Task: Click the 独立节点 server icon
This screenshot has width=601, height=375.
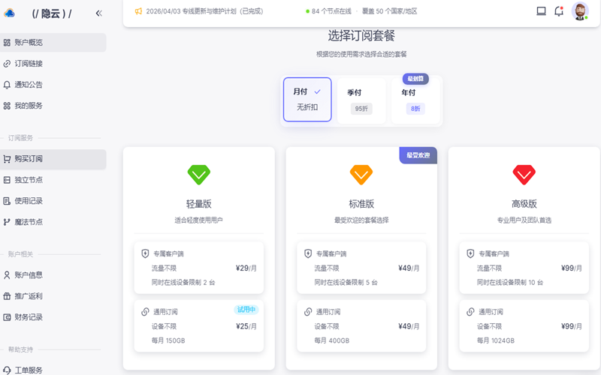Action: pyautogui.click(x=7, y=180)
